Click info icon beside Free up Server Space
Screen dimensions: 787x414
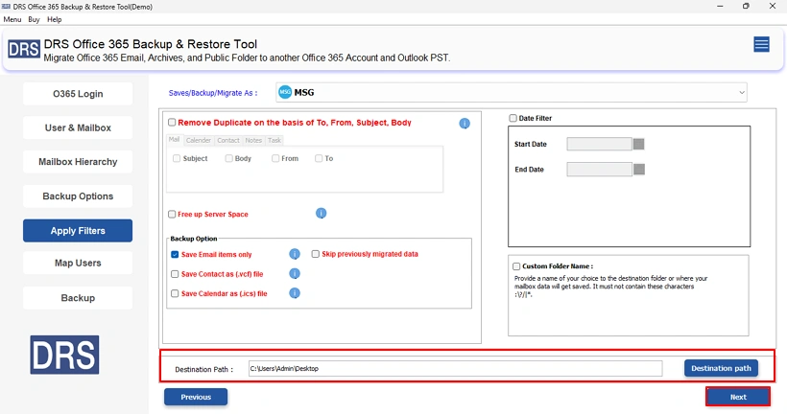pos(321,214)
